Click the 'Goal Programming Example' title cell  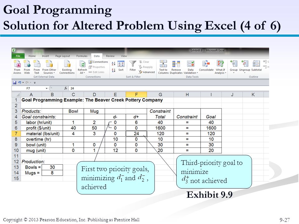(x=92, y=100)
